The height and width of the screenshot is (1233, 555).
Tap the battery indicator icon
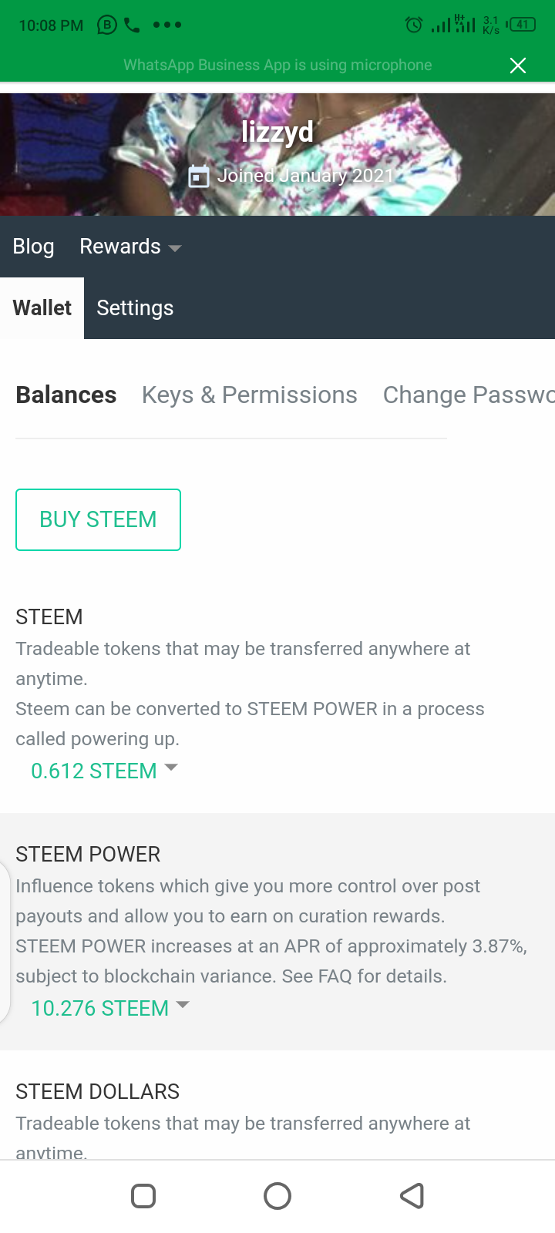[x=522, y=25]
